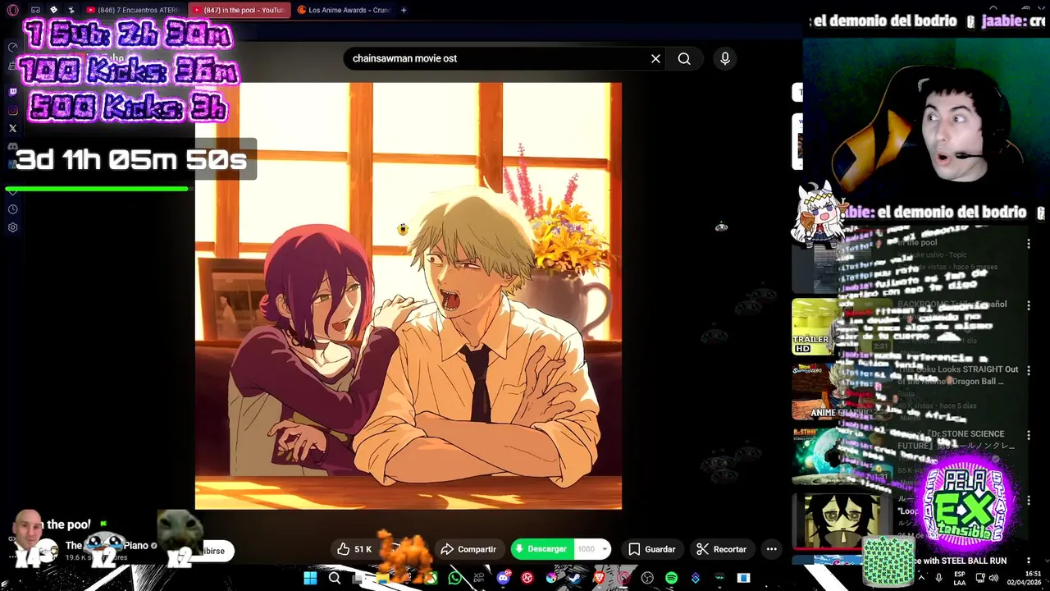
Task: Like the video showing 51 K likes
Action: pyautogui.click(x=354, y=549)
